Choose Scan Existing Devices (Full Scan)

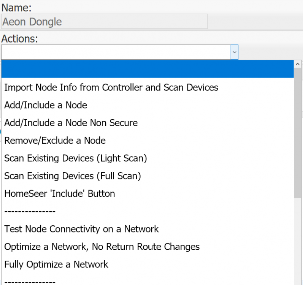[x=72, y=176]
